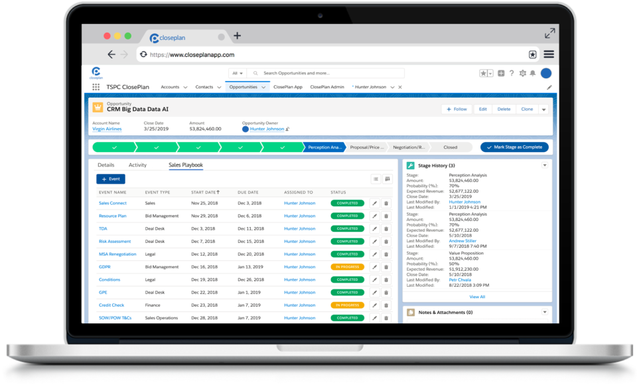
Task: Sort by the Start Date column
Action: [x=205, y=193]
